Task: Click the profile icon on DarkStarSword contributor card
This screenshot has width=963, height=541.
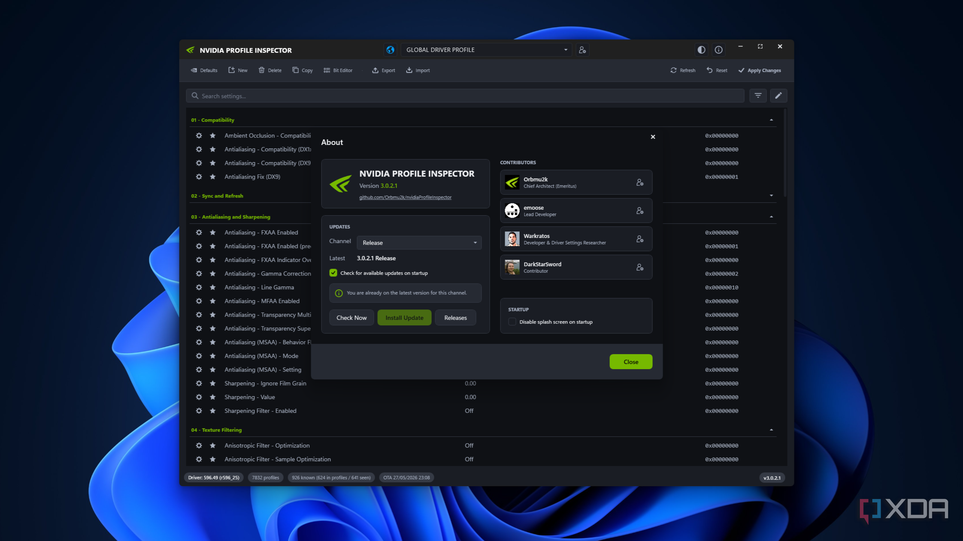Action: point(640,267)
